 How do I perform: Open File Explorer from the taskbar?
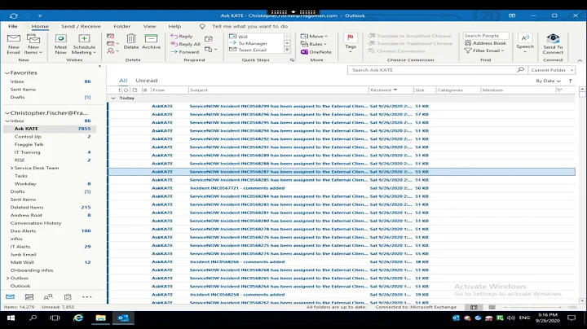point(101,318)
